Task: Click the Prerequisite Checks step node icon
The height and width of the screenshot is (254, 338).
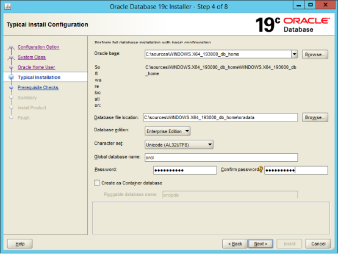Action: tap(11, 87)
